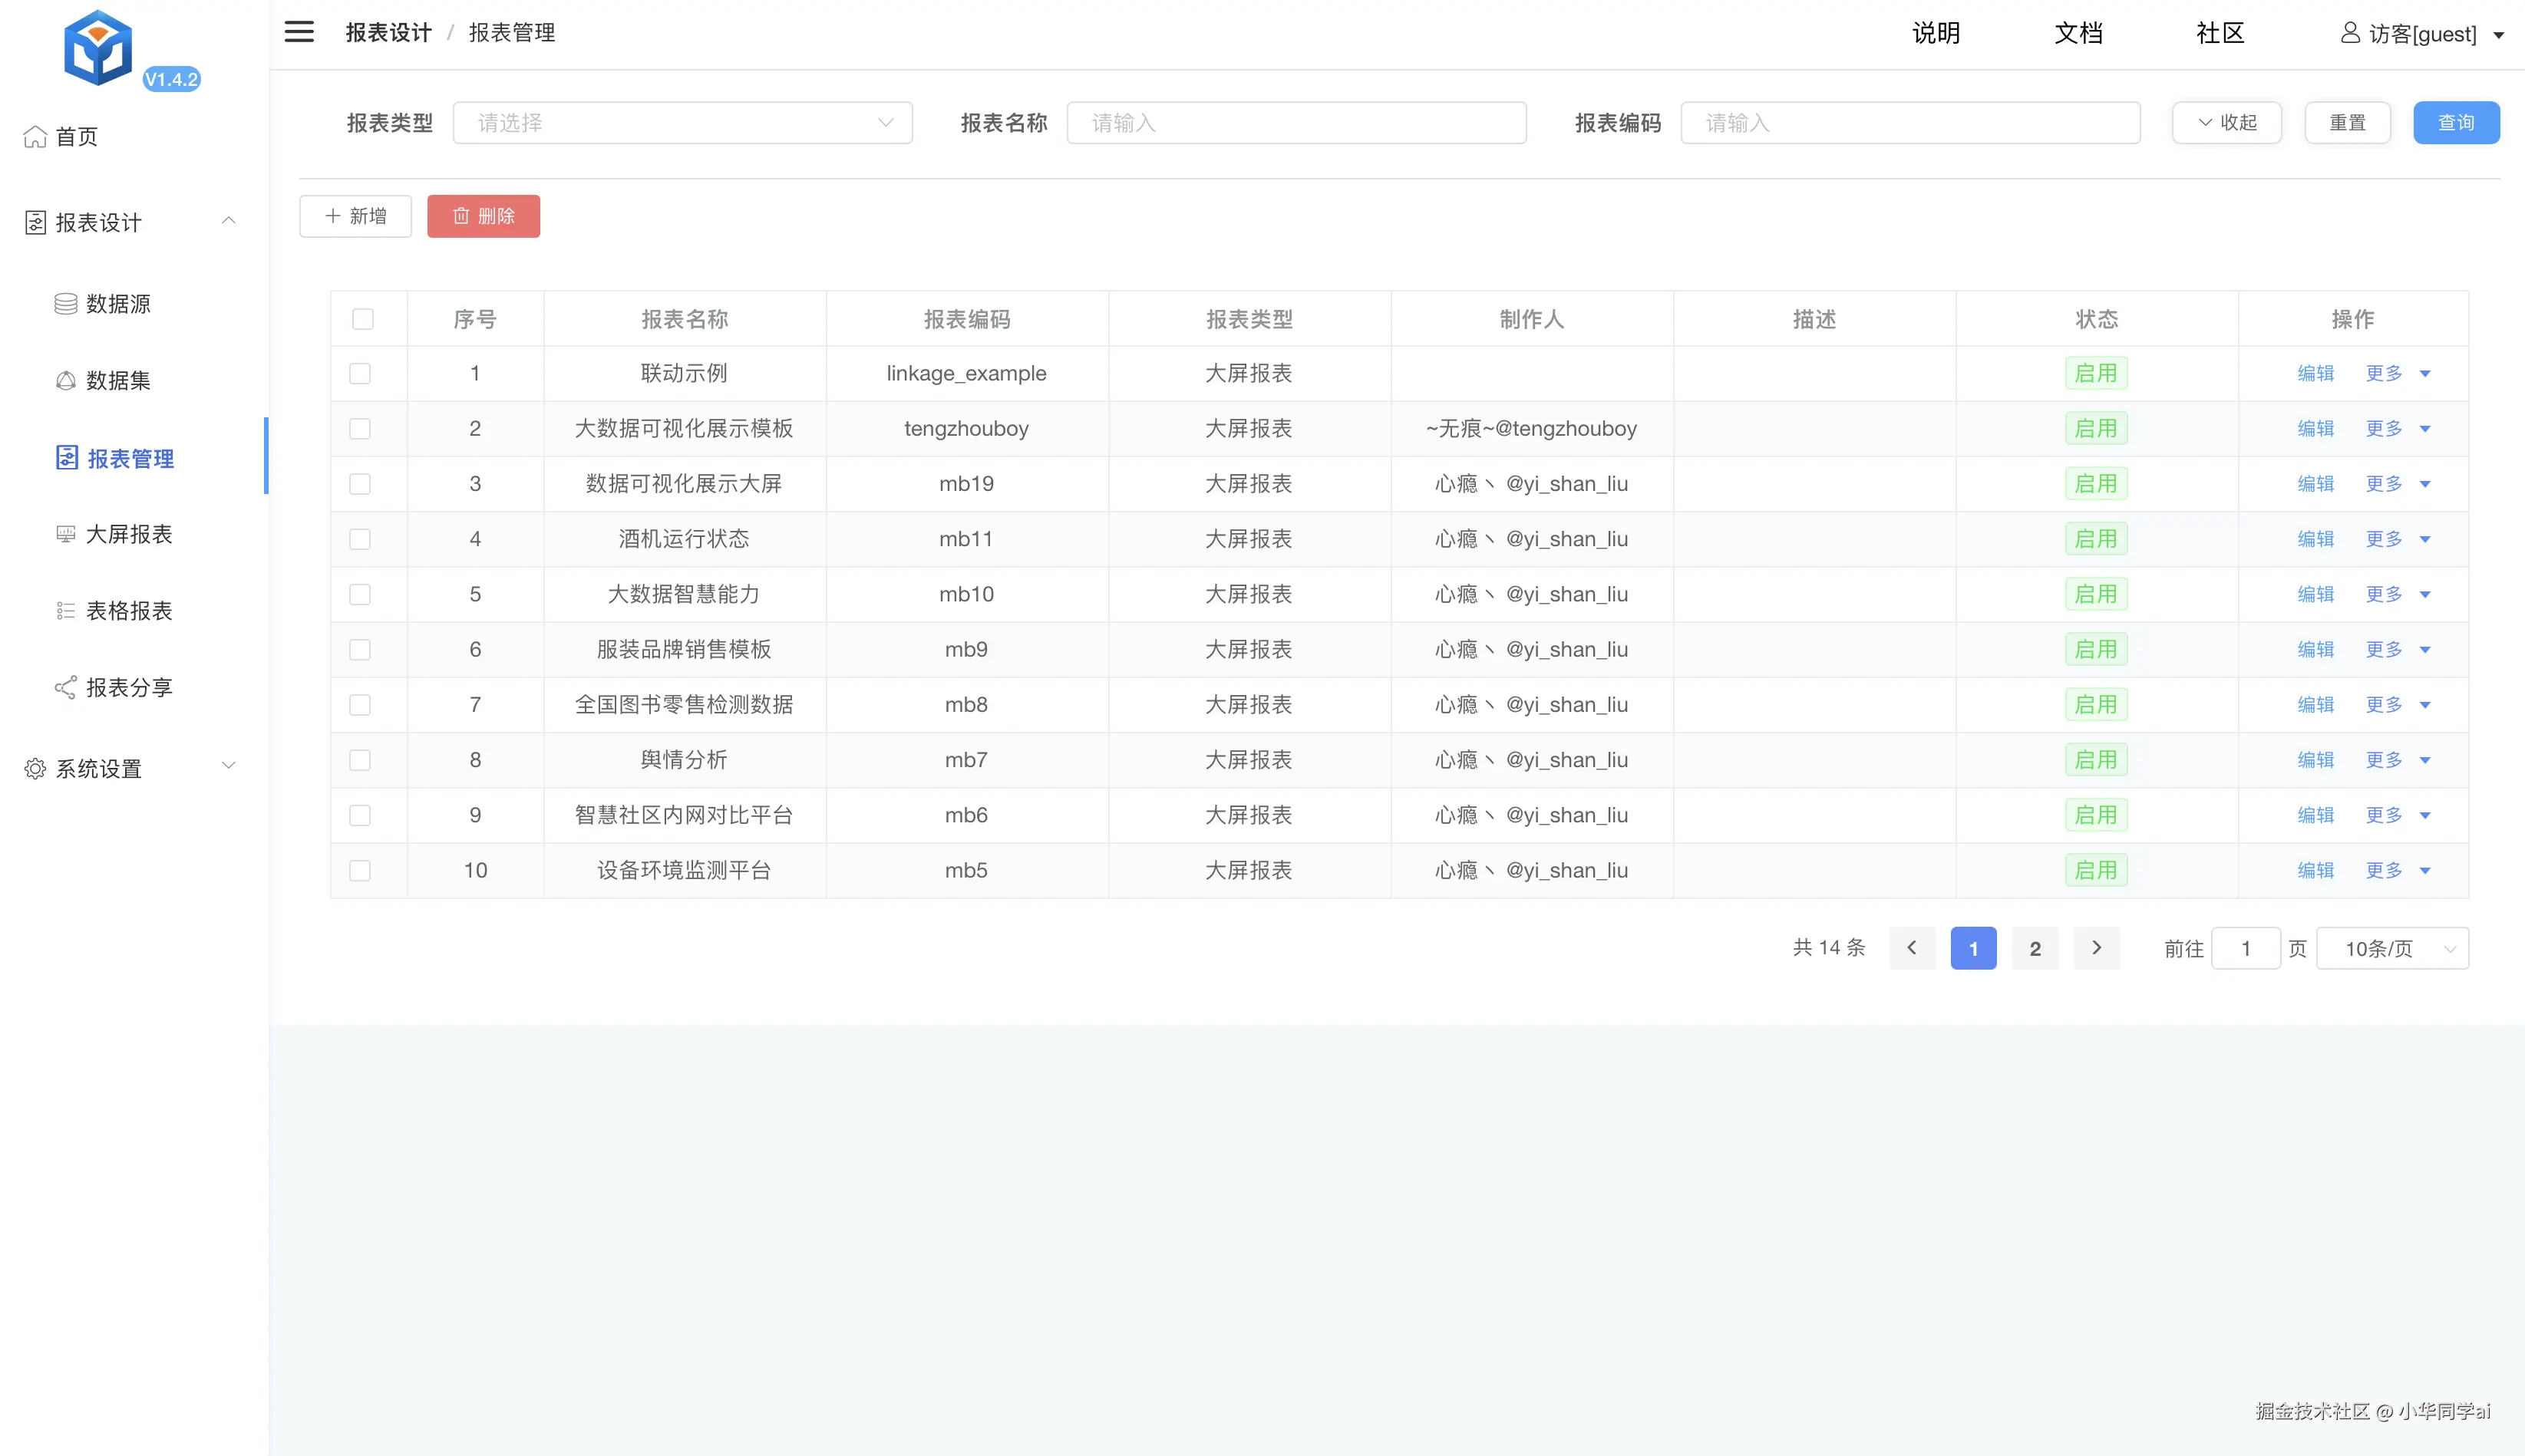Collapse search filters with 收起 button
The image size is (2525, 1456).
(x=2227, y=123)
